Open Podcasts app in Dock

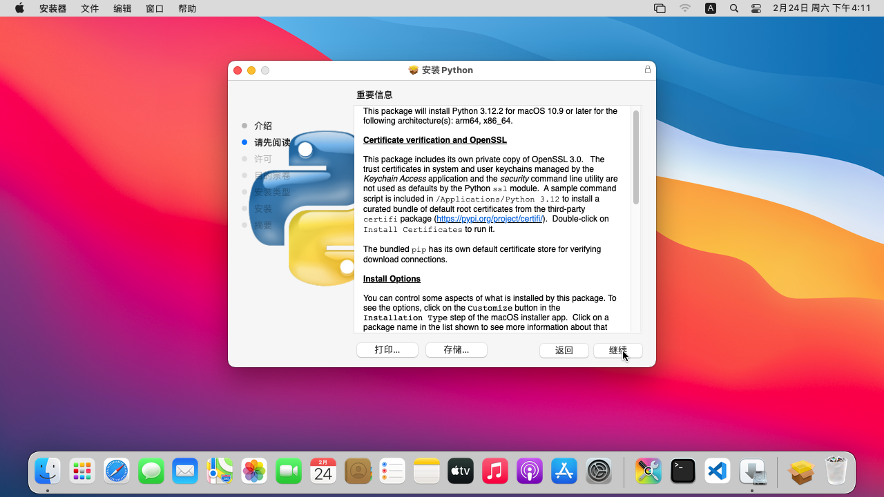click(x=530, y=471)
